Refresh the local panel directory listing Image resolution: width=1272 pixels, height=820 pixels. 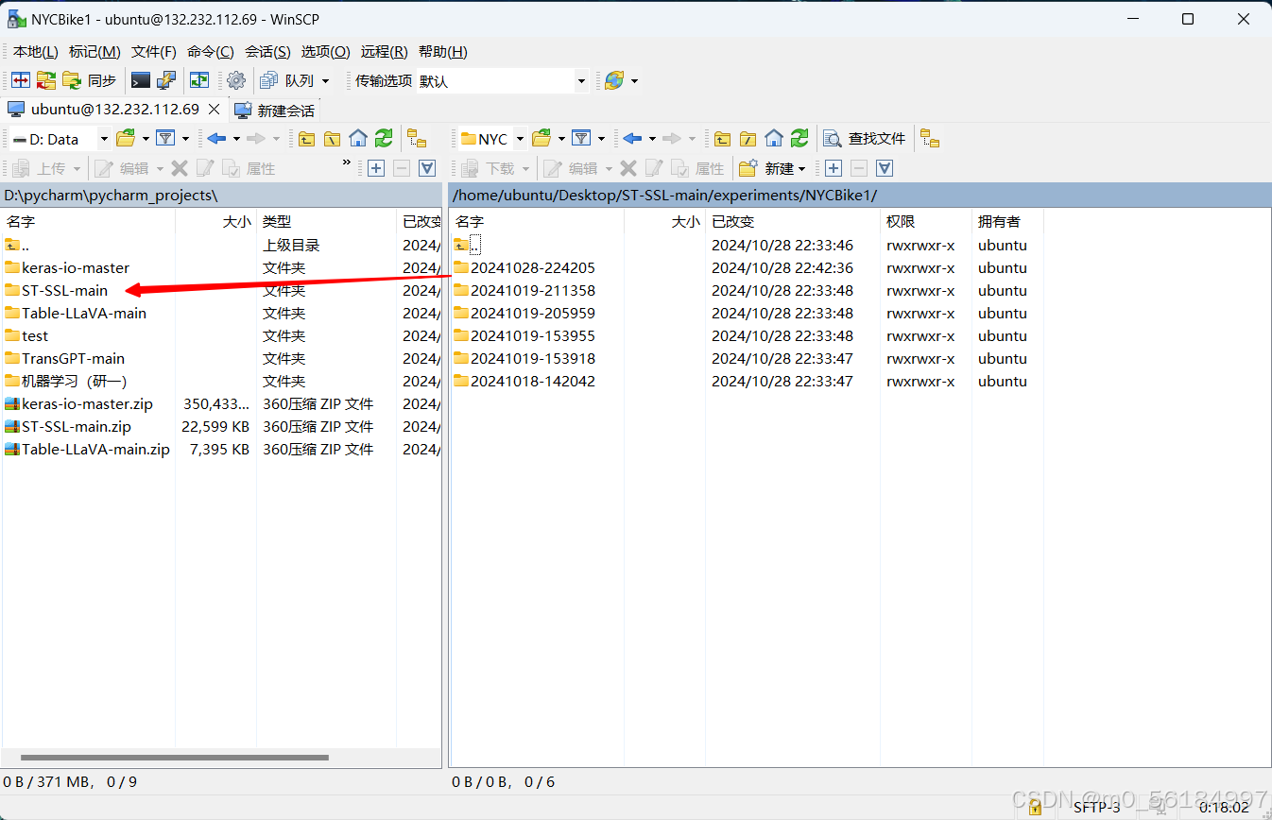coord(384,139)
